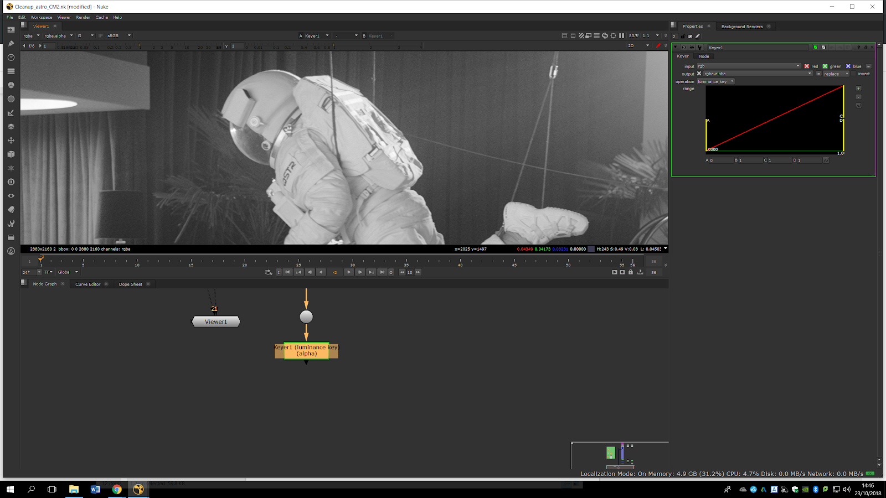Open the 3D nodes cube icon
Screen dimensions: 886x498
coord(11,154)
